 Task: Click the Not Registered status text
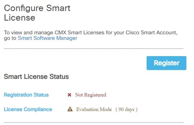click(x=91, y=95)
